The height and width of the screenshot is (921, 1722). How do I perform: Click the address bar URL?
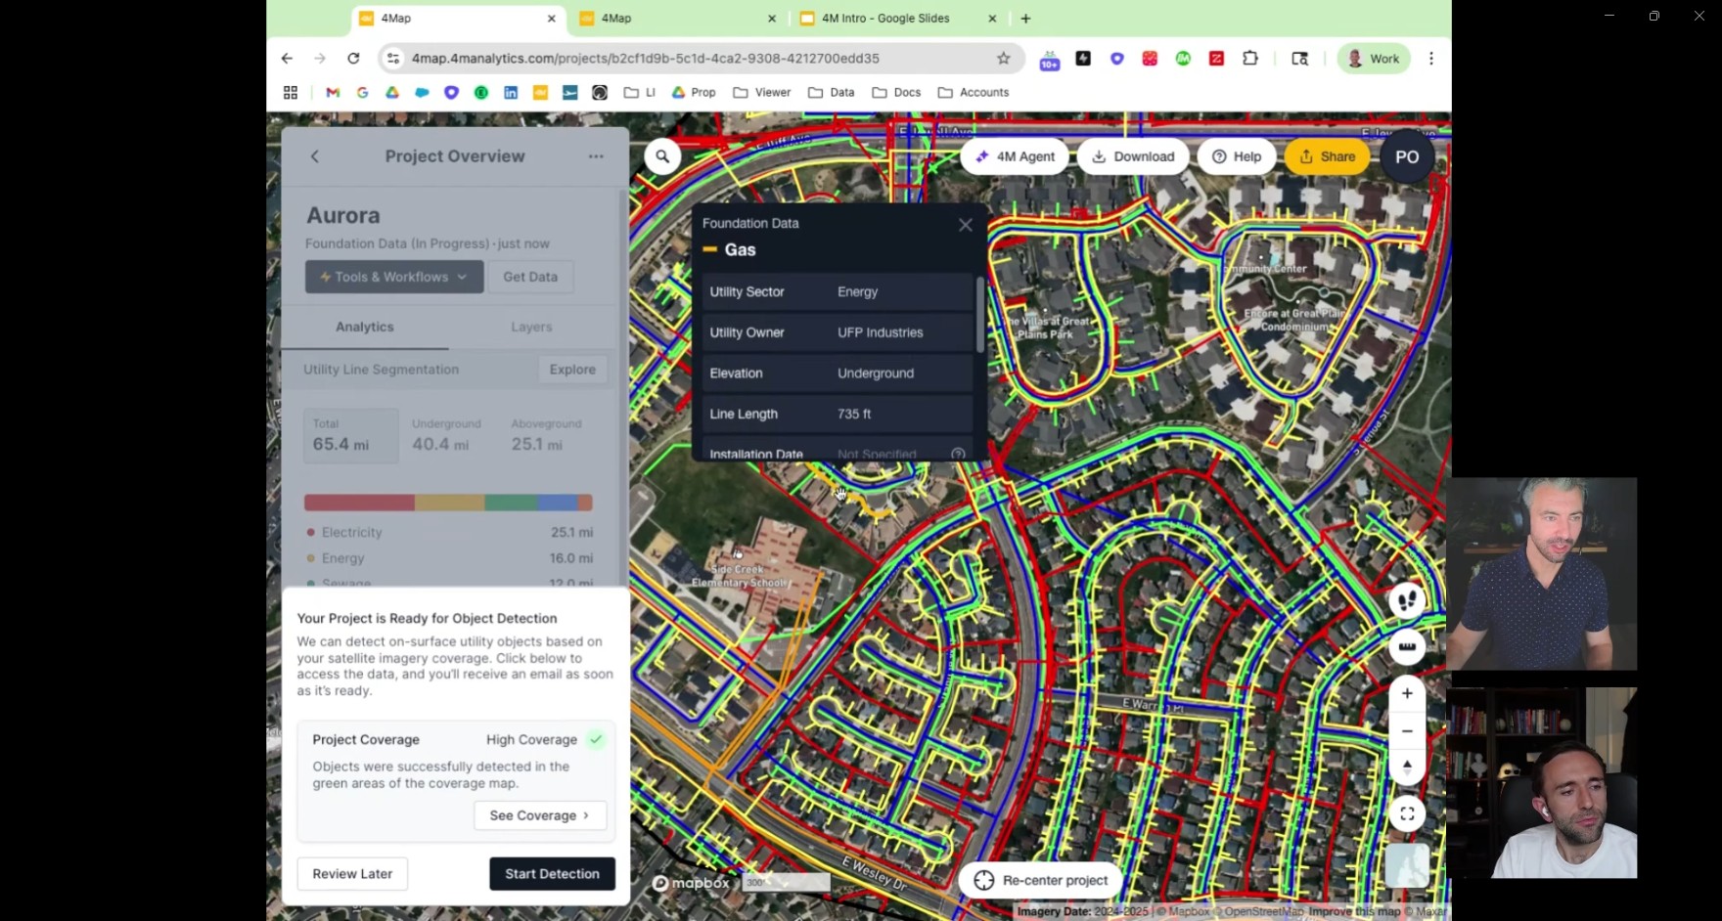pyautogui.click(x=645, y=59)
